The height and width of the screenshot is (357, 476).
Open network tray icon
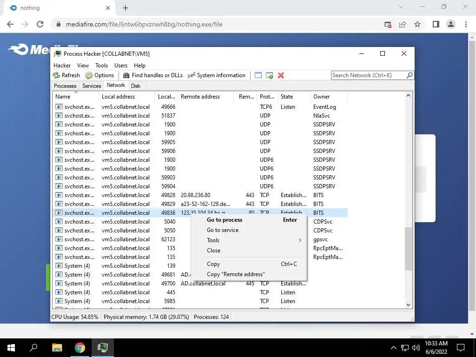pos(405,348)
